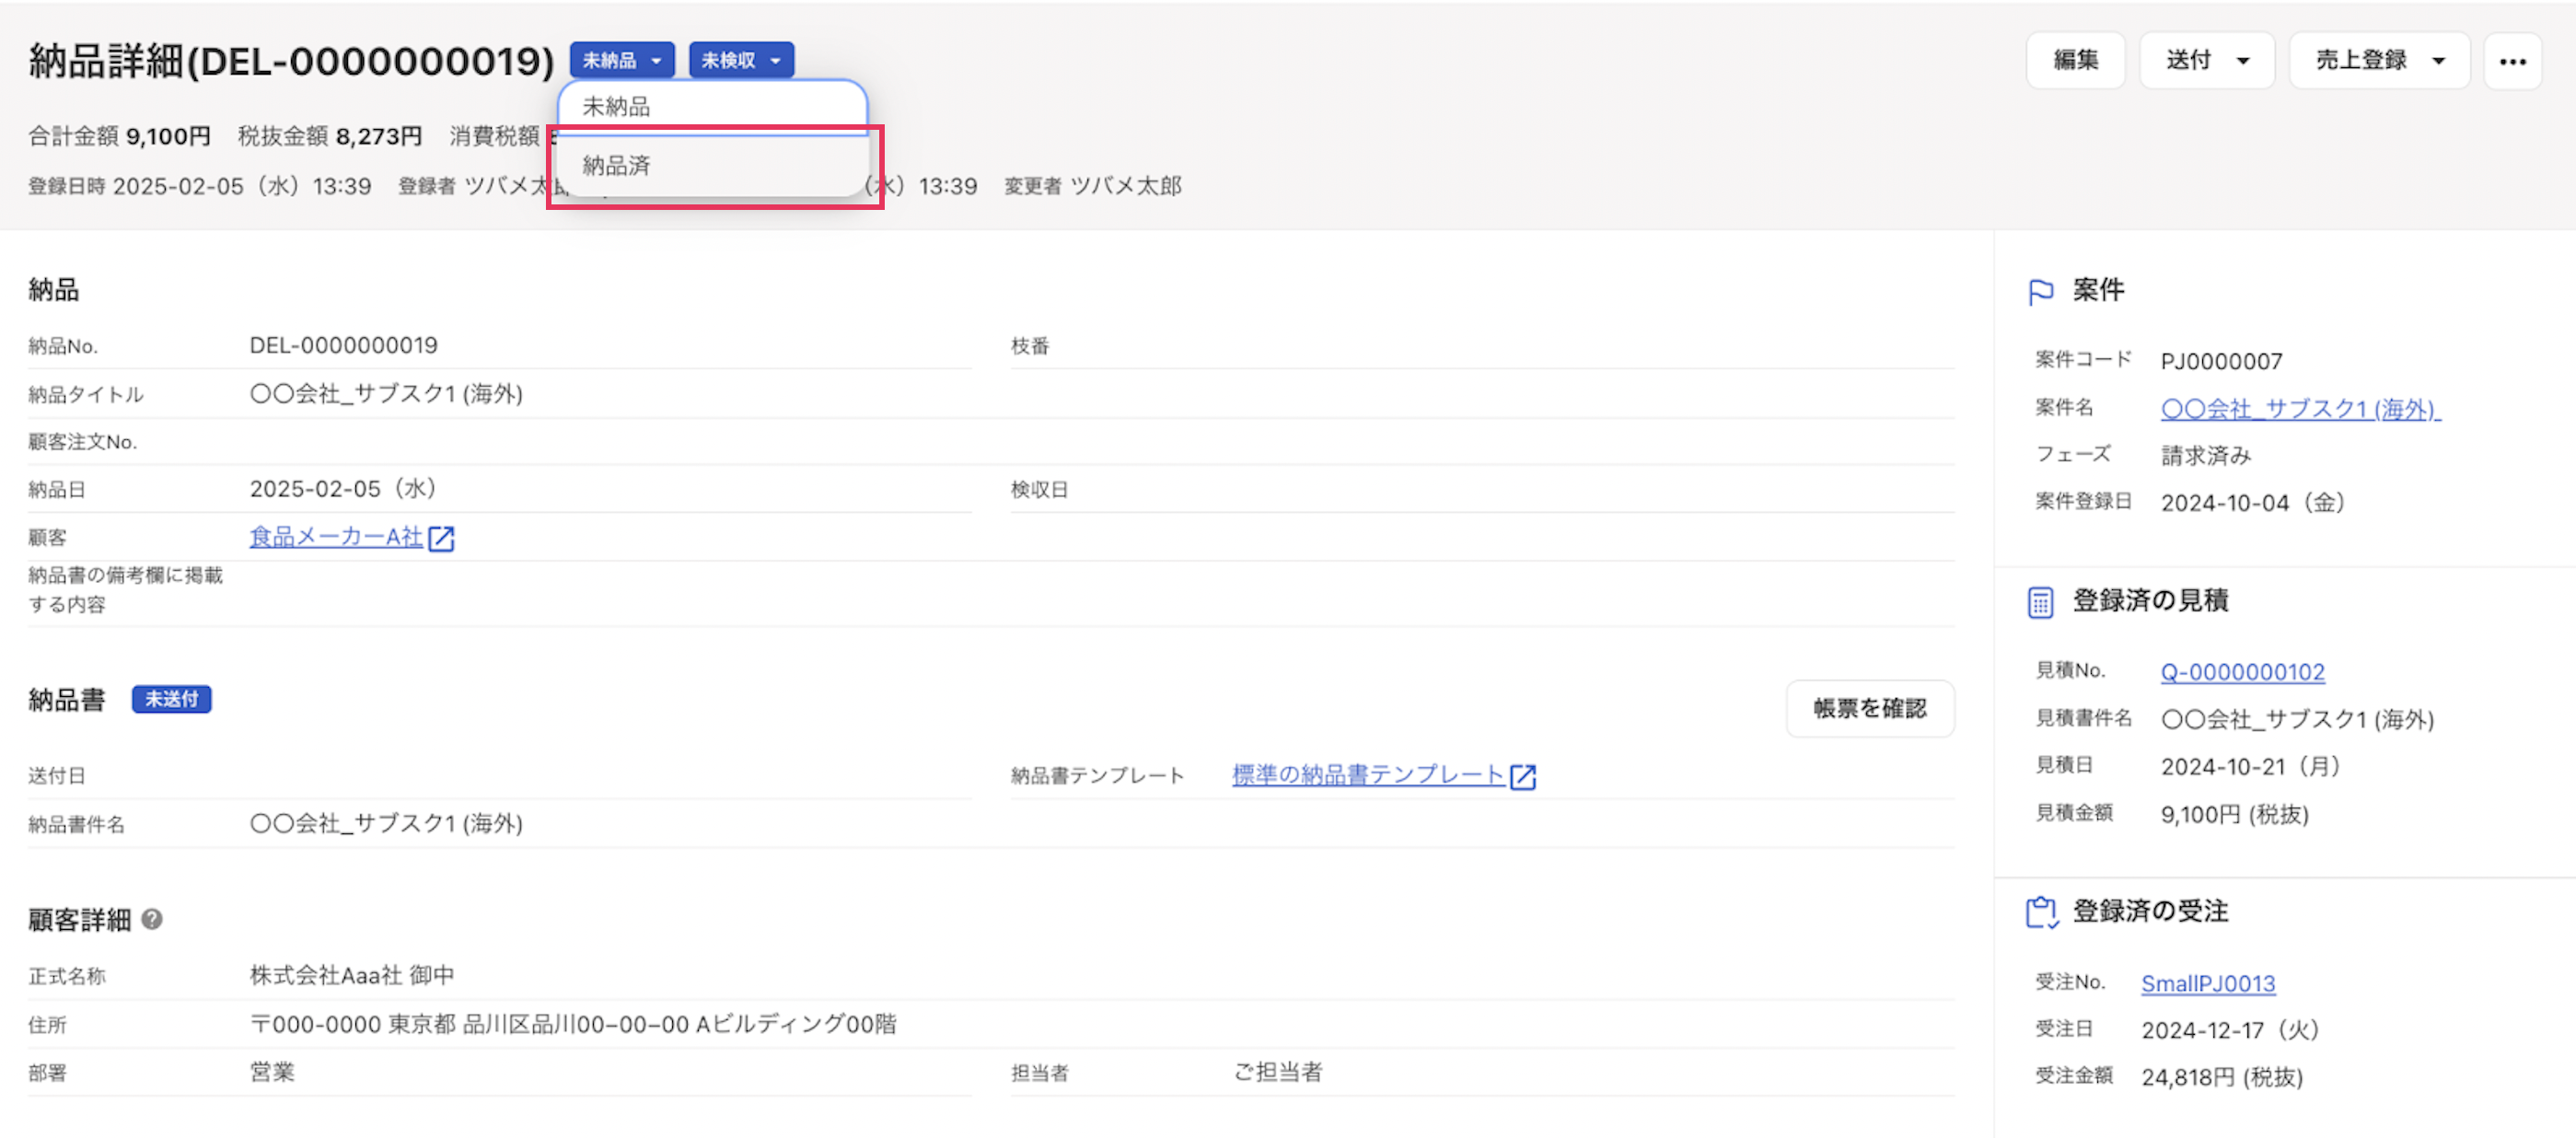Screen dimensions: 2576x1138
Task: Click the page title 納品詳細(DEL-0000000019)
Action: click(291, 61)
